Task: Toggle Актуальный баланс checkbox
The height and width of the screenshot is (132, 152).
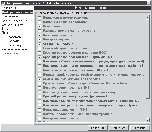Action: 39,44
